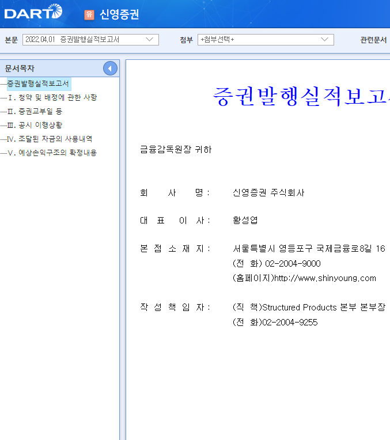The image size is (390, 440).
Task: Click the 대표이사 label
Action: (x=175, y=220)
